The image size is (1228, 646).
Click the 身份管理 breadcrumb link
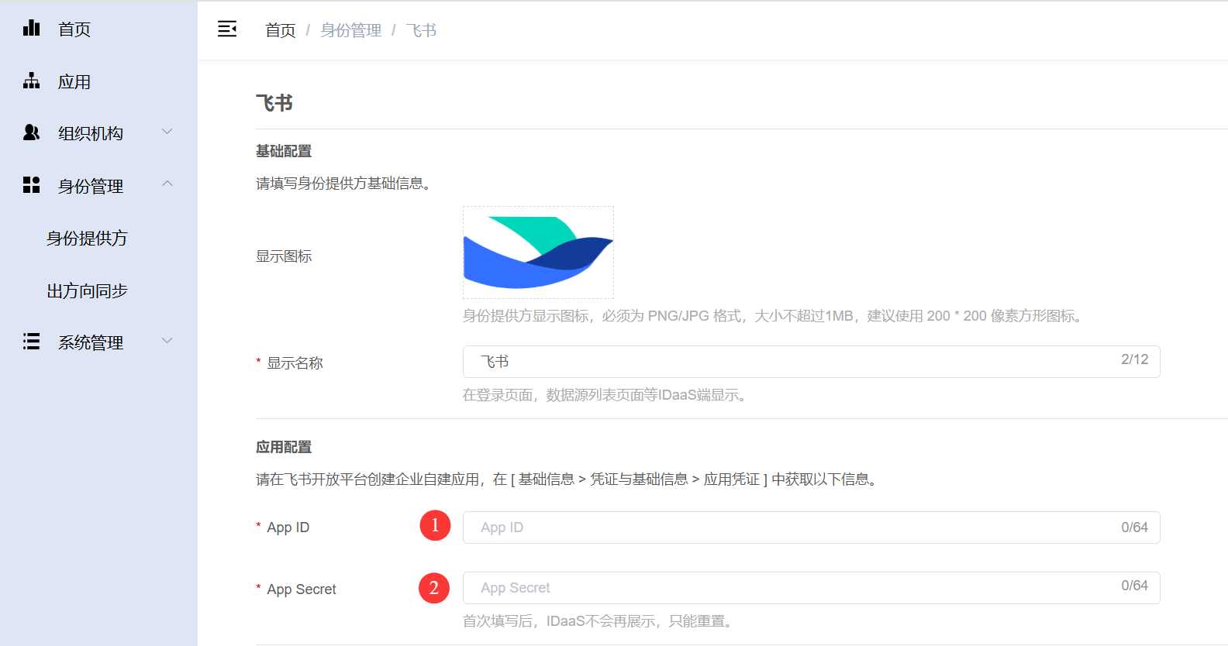pos(350,30)
